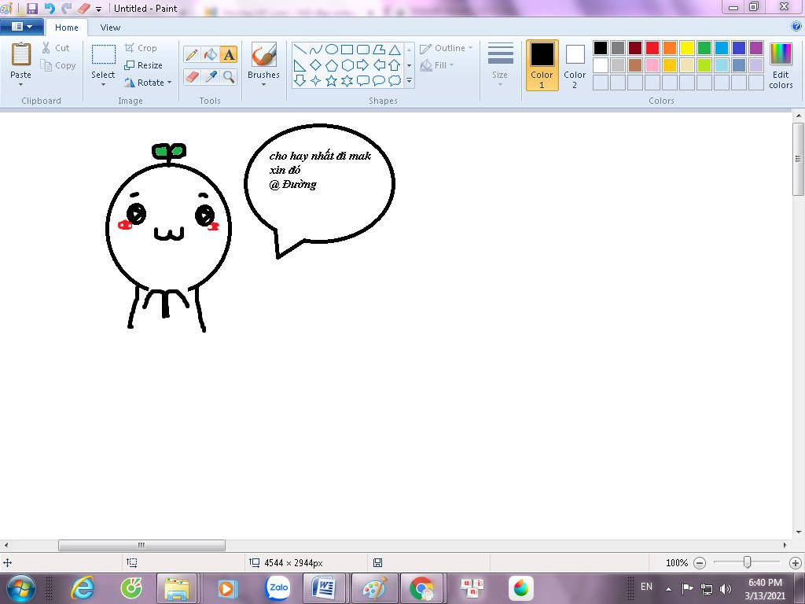Open the Resize dialog
Screen dimensions: 805x604
point(144,65)
